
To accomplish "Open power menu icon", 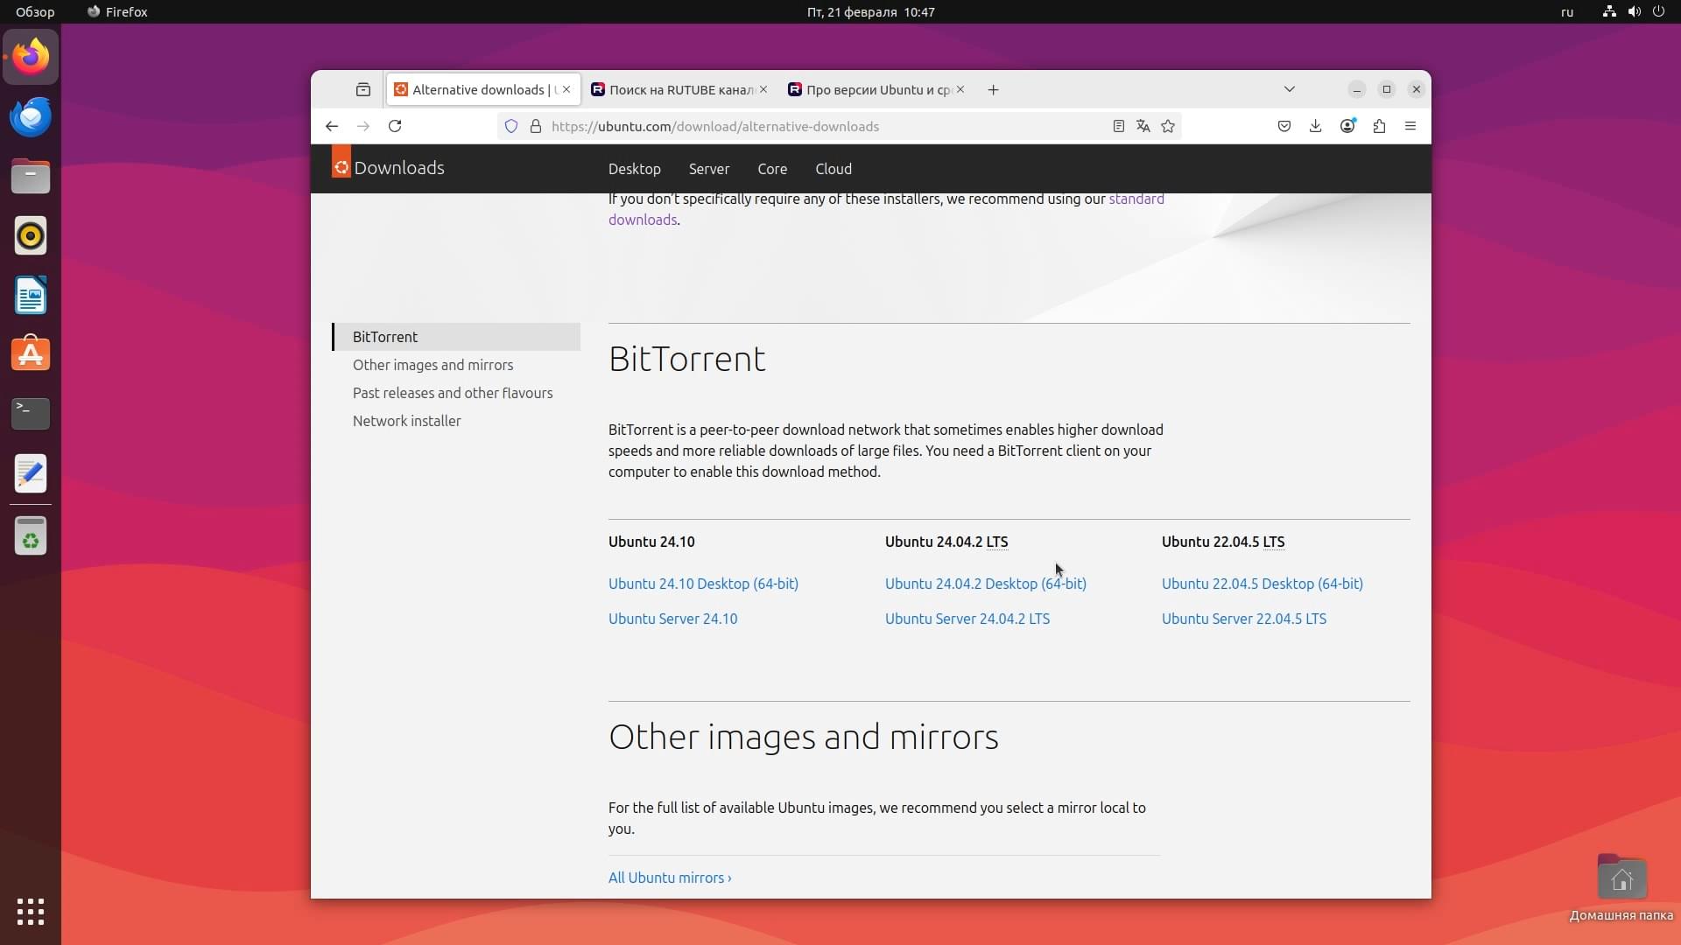I will point(1658,11).
